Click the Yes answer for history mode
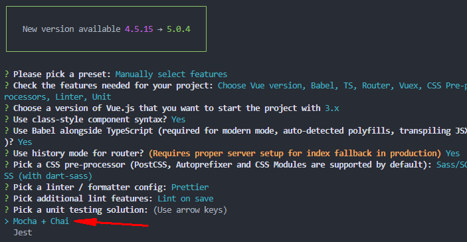 [x=452, y=154]
